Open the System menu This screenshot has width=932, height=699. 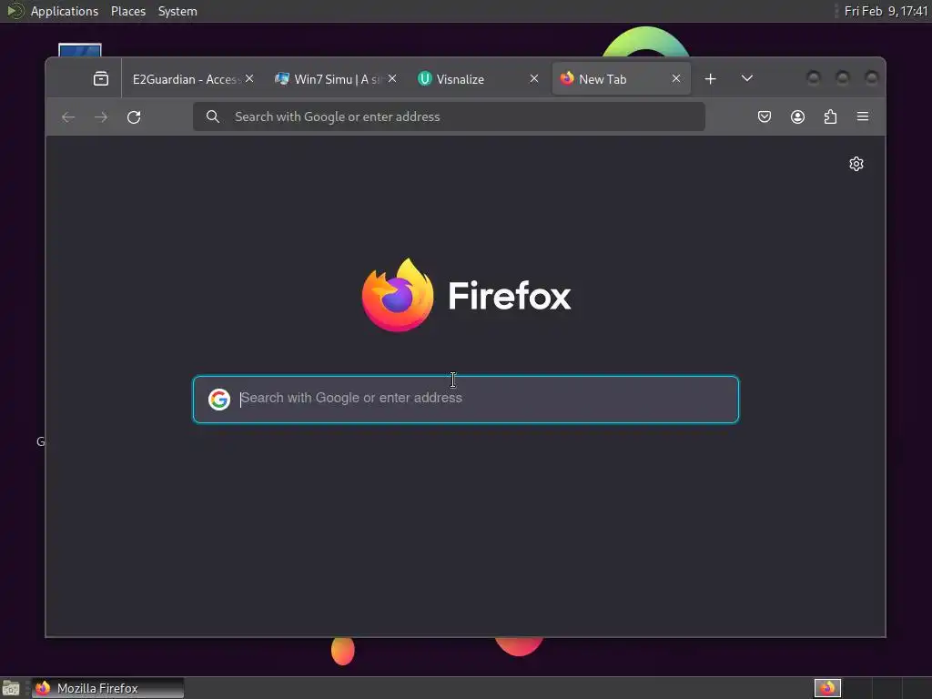click(x=177, y=11)
